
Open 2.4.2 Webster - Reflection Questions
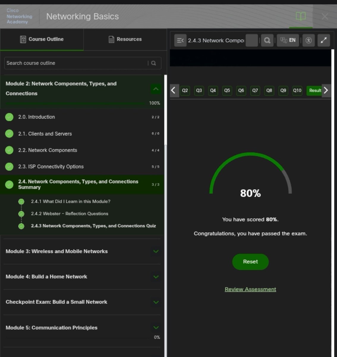(70, 214)
